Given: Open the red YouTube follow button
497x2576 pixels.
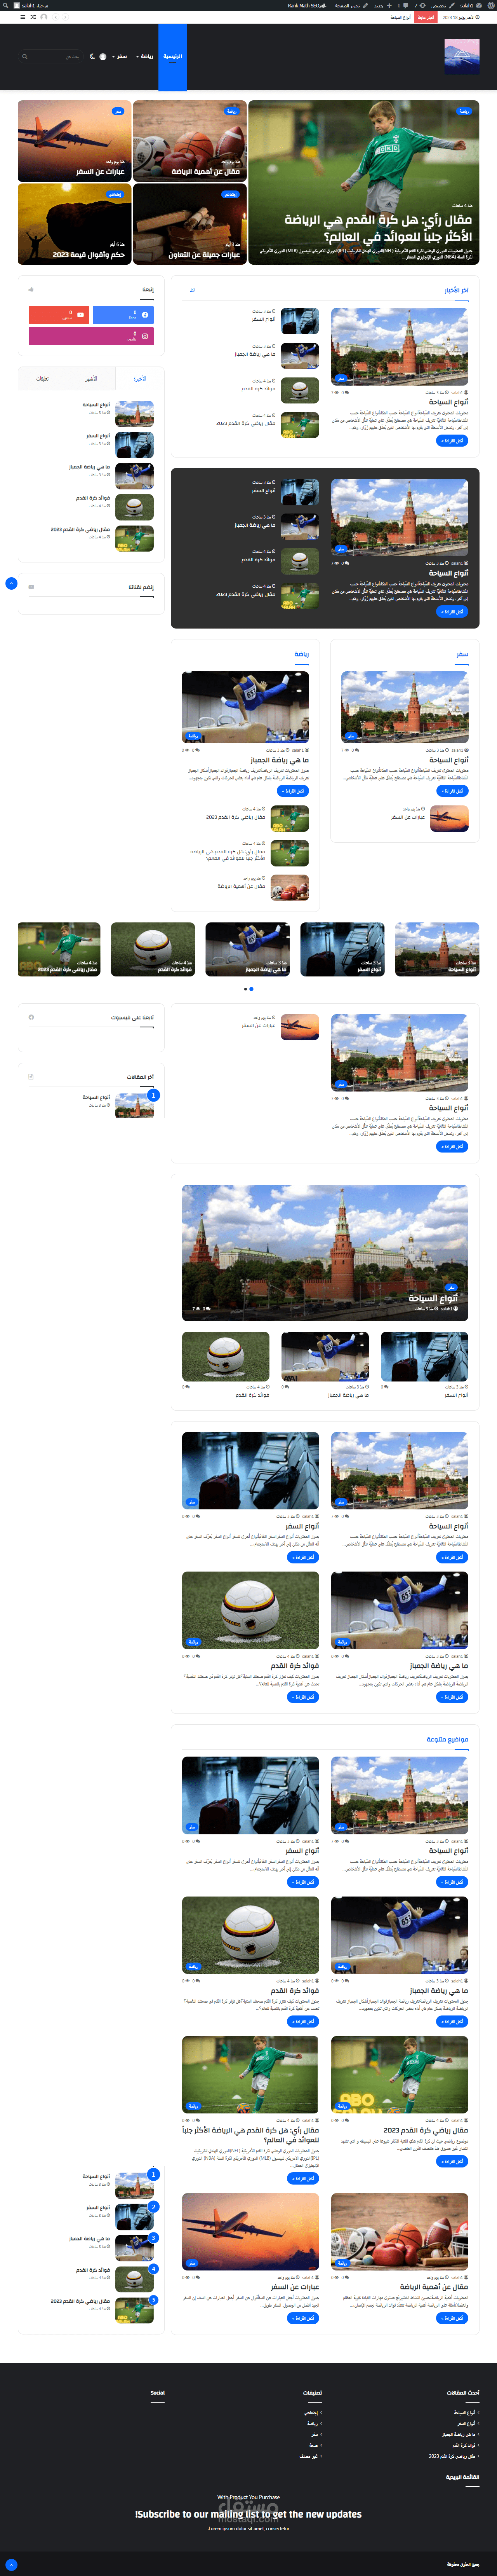Looking at the screenshot, I should pos(59,315).
